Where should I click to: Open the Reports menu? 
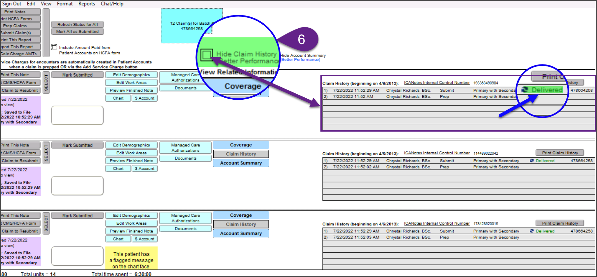[x=87, y=4]
